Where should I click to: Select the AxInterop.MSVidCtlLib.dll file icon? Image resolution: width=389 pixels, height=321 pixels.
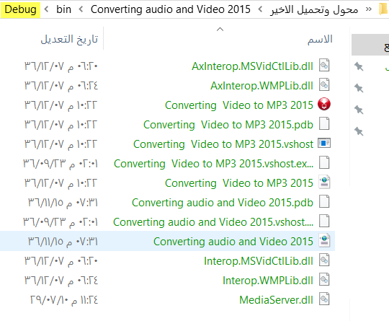(324, 66)
